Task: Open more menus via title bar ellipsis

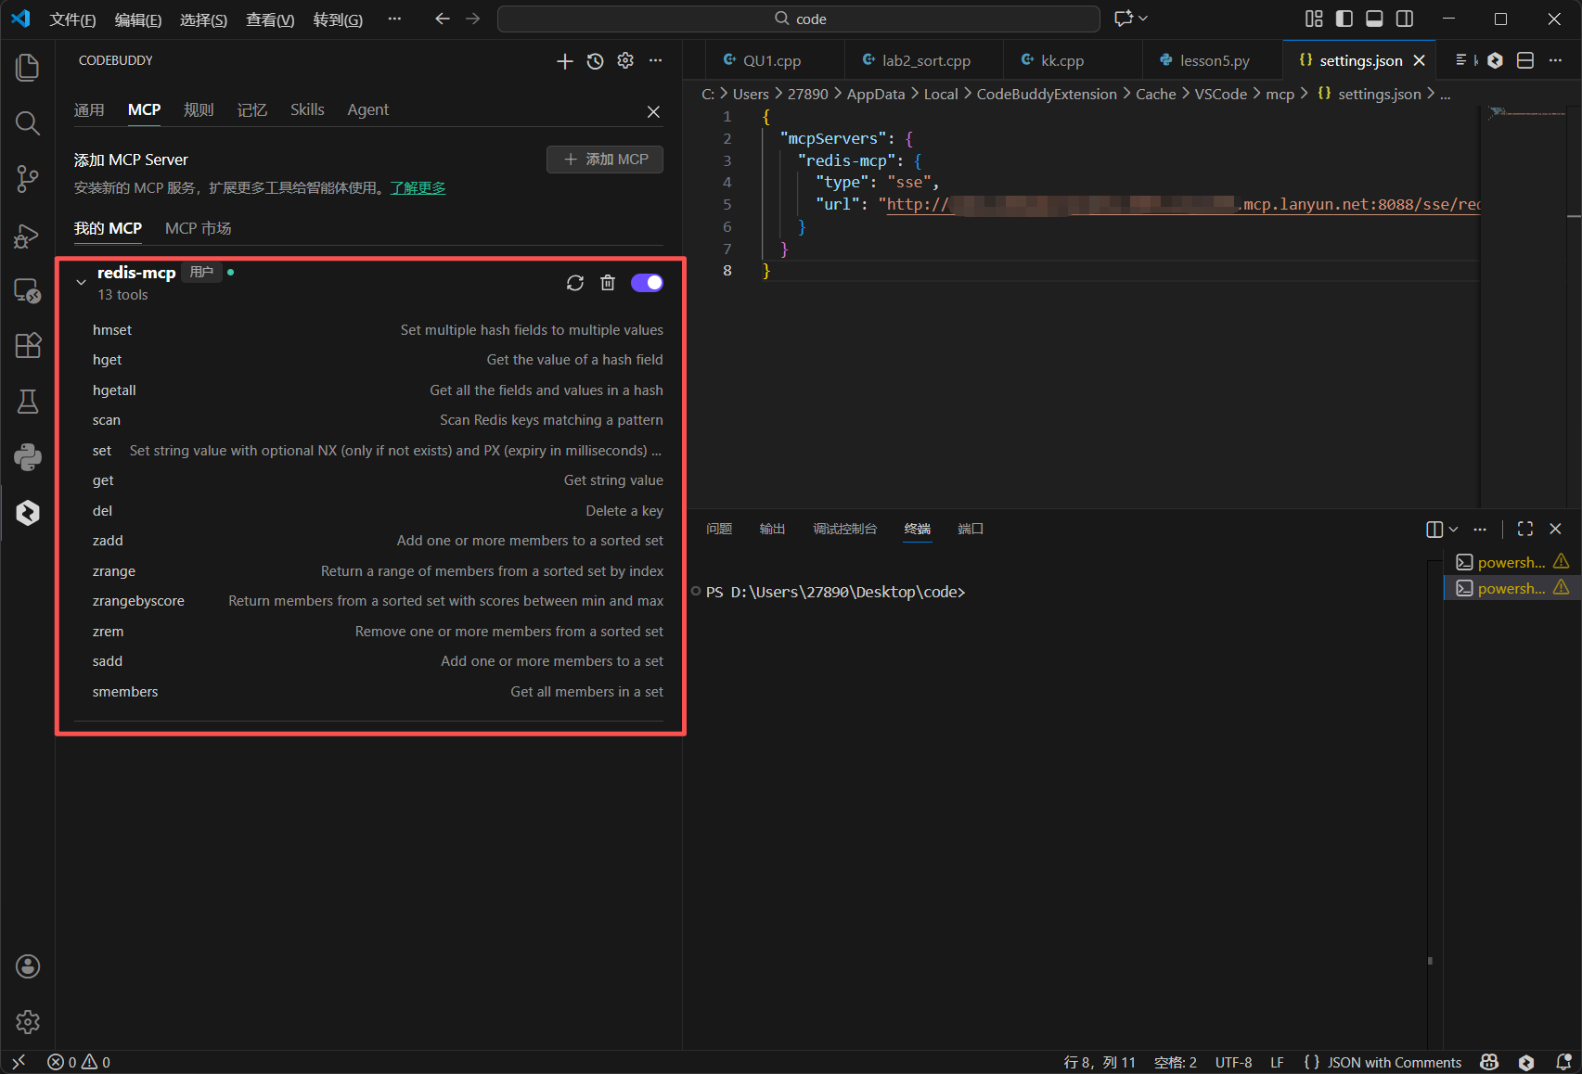Action: click(x=394, y=19)
